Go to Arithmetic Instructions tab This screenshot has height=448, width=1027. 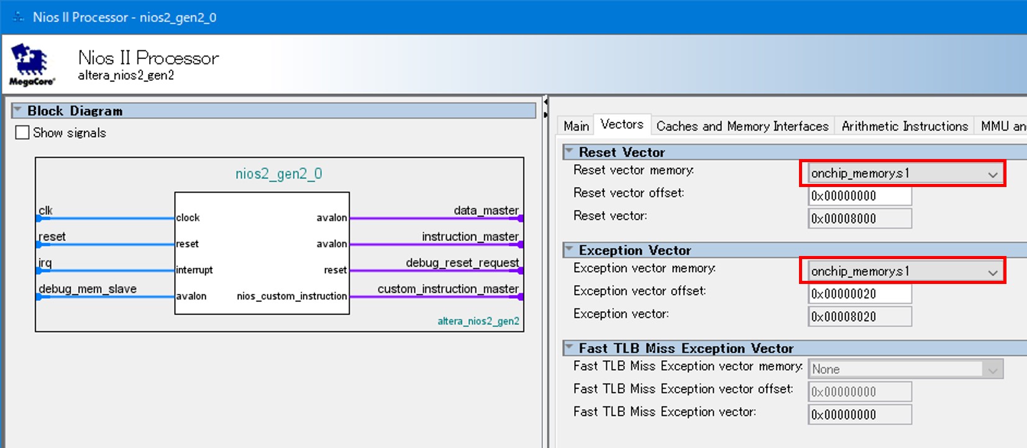point(905,126)
